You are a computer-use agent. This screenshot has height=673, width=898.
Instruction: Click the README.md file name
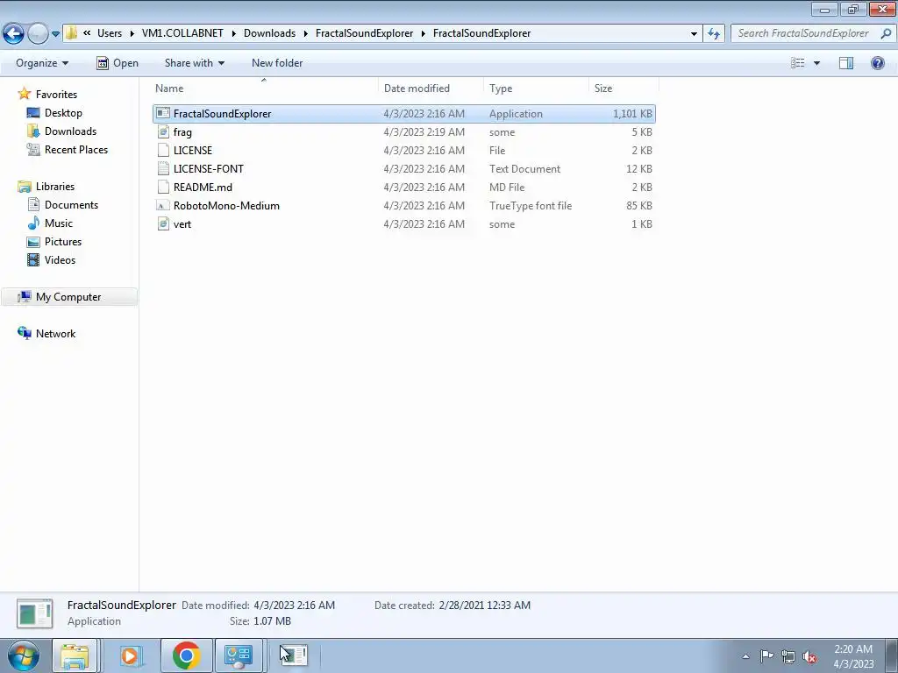203,188
